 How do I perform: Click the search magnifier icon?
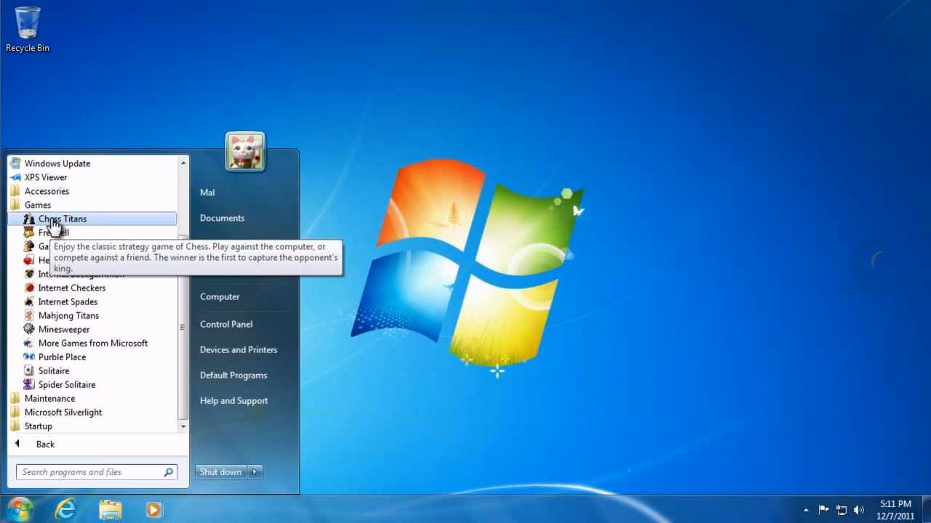pyautogui.click(x=169, y=472)
